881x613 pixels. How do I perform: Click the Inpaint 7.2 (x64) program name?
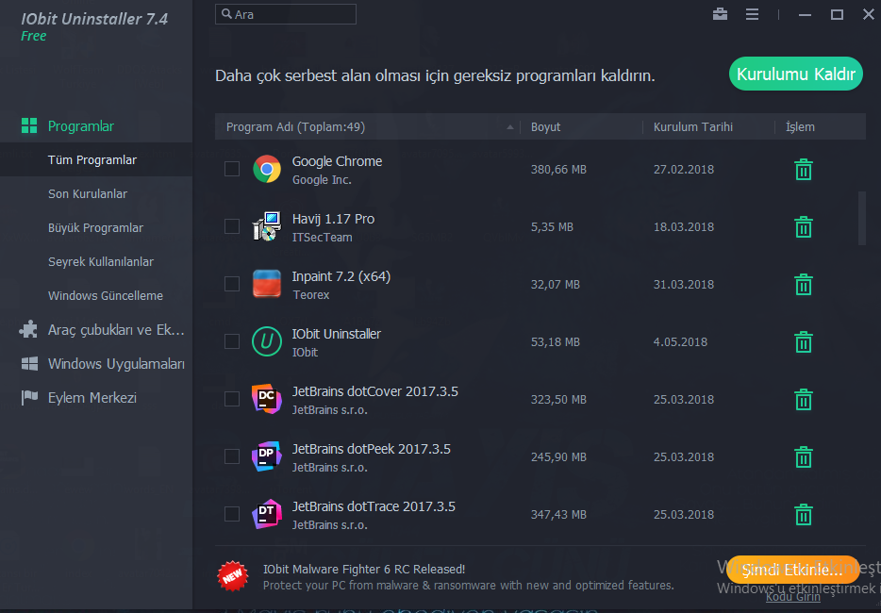click(341, 276)
